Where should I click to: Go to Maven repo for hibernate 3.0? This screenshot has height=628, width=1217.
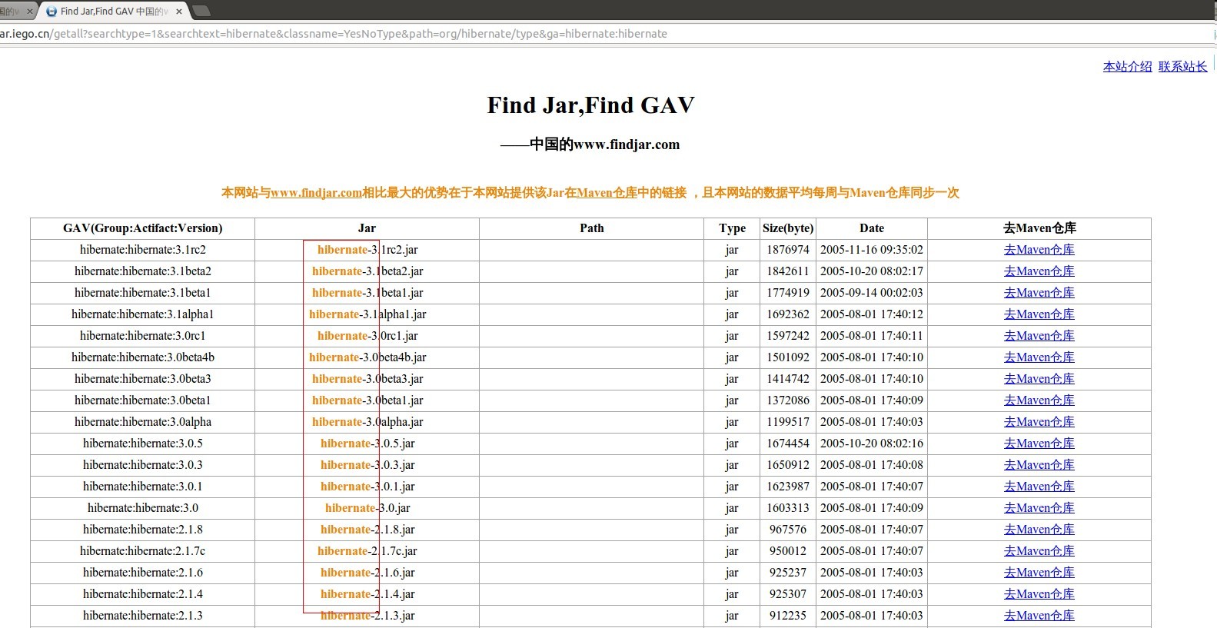point(1039,508)
